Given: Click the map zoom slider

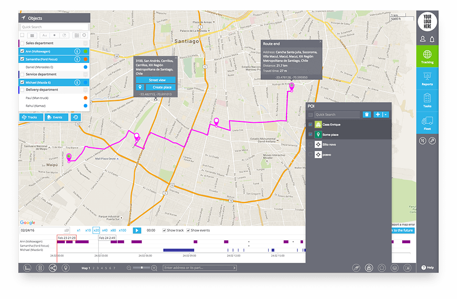Looking at the screenshot, I should tap(142, 268).
